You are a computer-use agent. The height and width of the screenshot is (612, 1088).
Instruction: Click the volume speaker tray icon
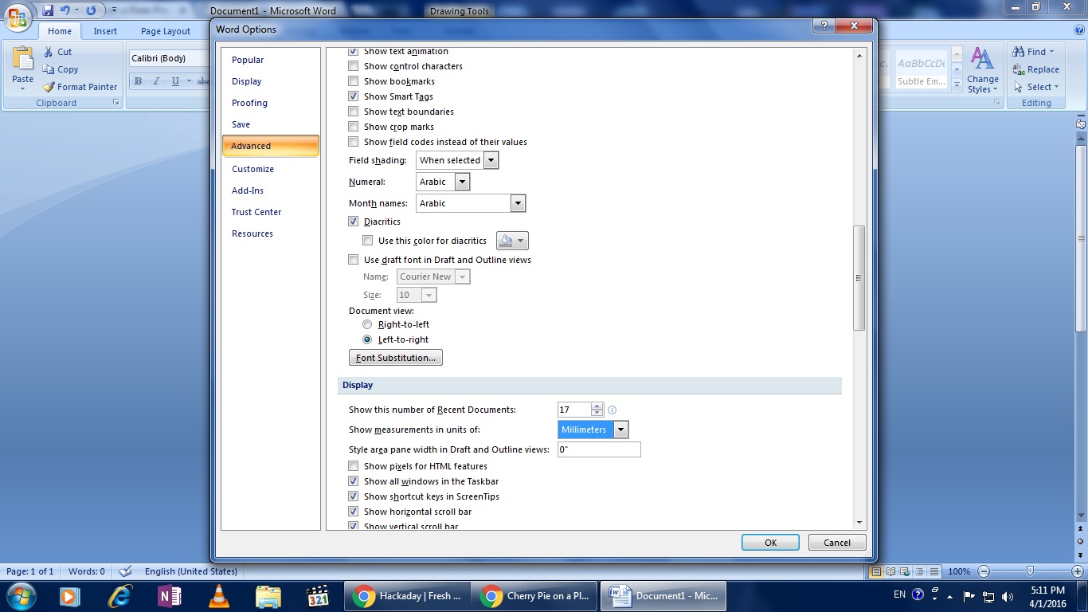click(1008, 596)
